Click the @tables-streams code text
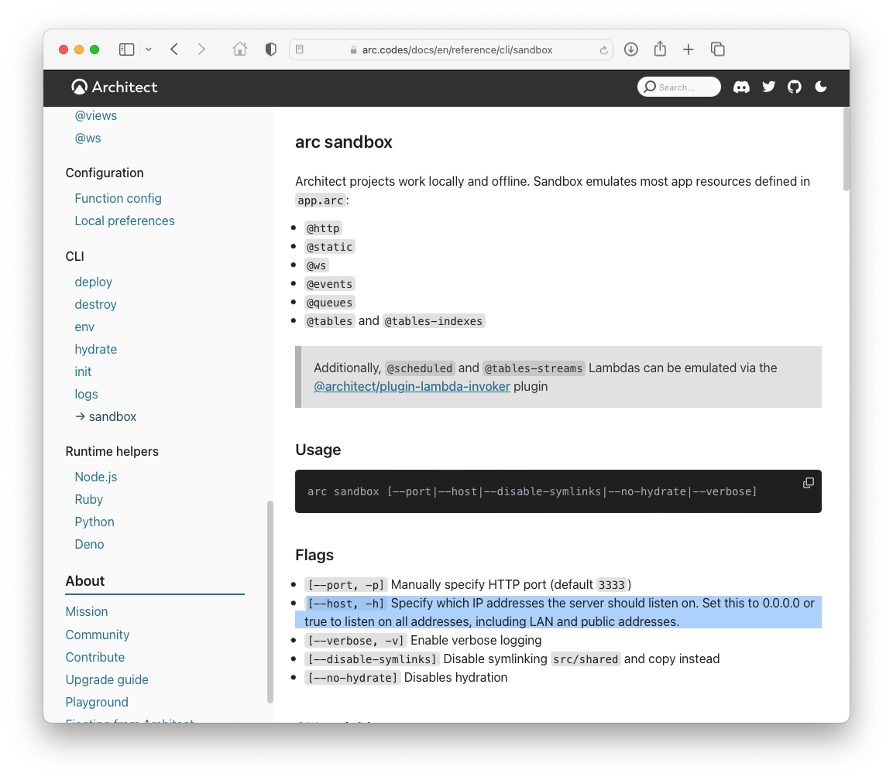Screen dimensions: 893x780 tap(533, 368)
